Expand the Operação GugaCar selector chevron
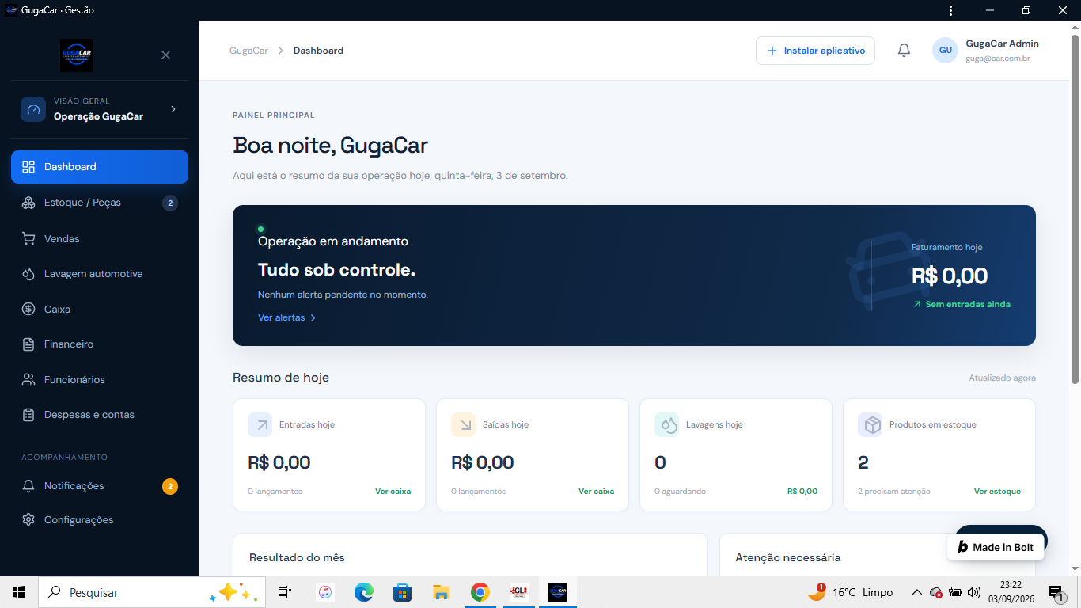The height and width of the screenshot is (608, 1081). (173, 109)
